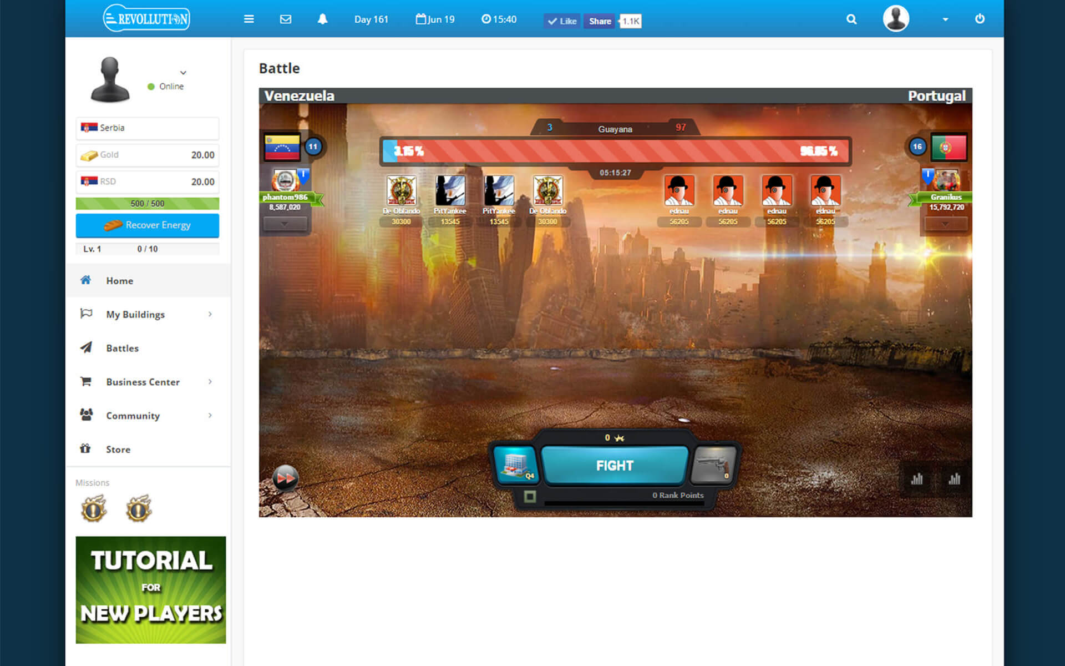
Task: Click the power logout icon
Action: click(980, 19)
